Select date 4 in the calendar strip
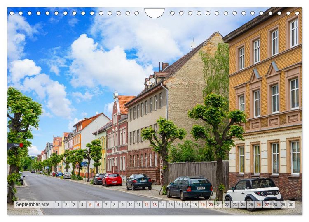This screenshot has width=309, height=222. click(82, 204)
